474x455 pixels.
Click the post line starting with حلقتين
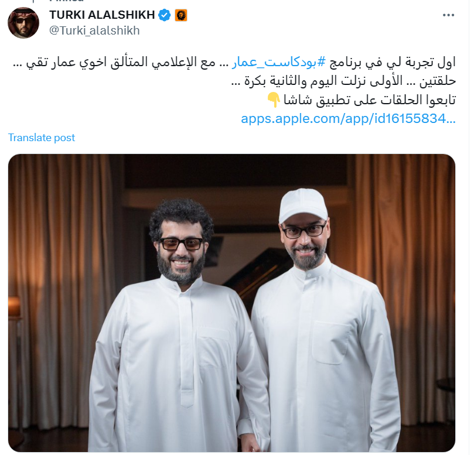pos(343,81)
